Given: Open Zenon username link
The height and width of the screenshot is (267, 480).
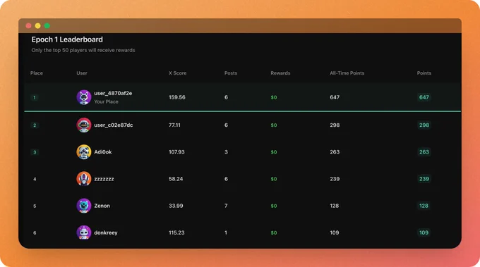Looking at the screenshot, I should click(102, 206).
